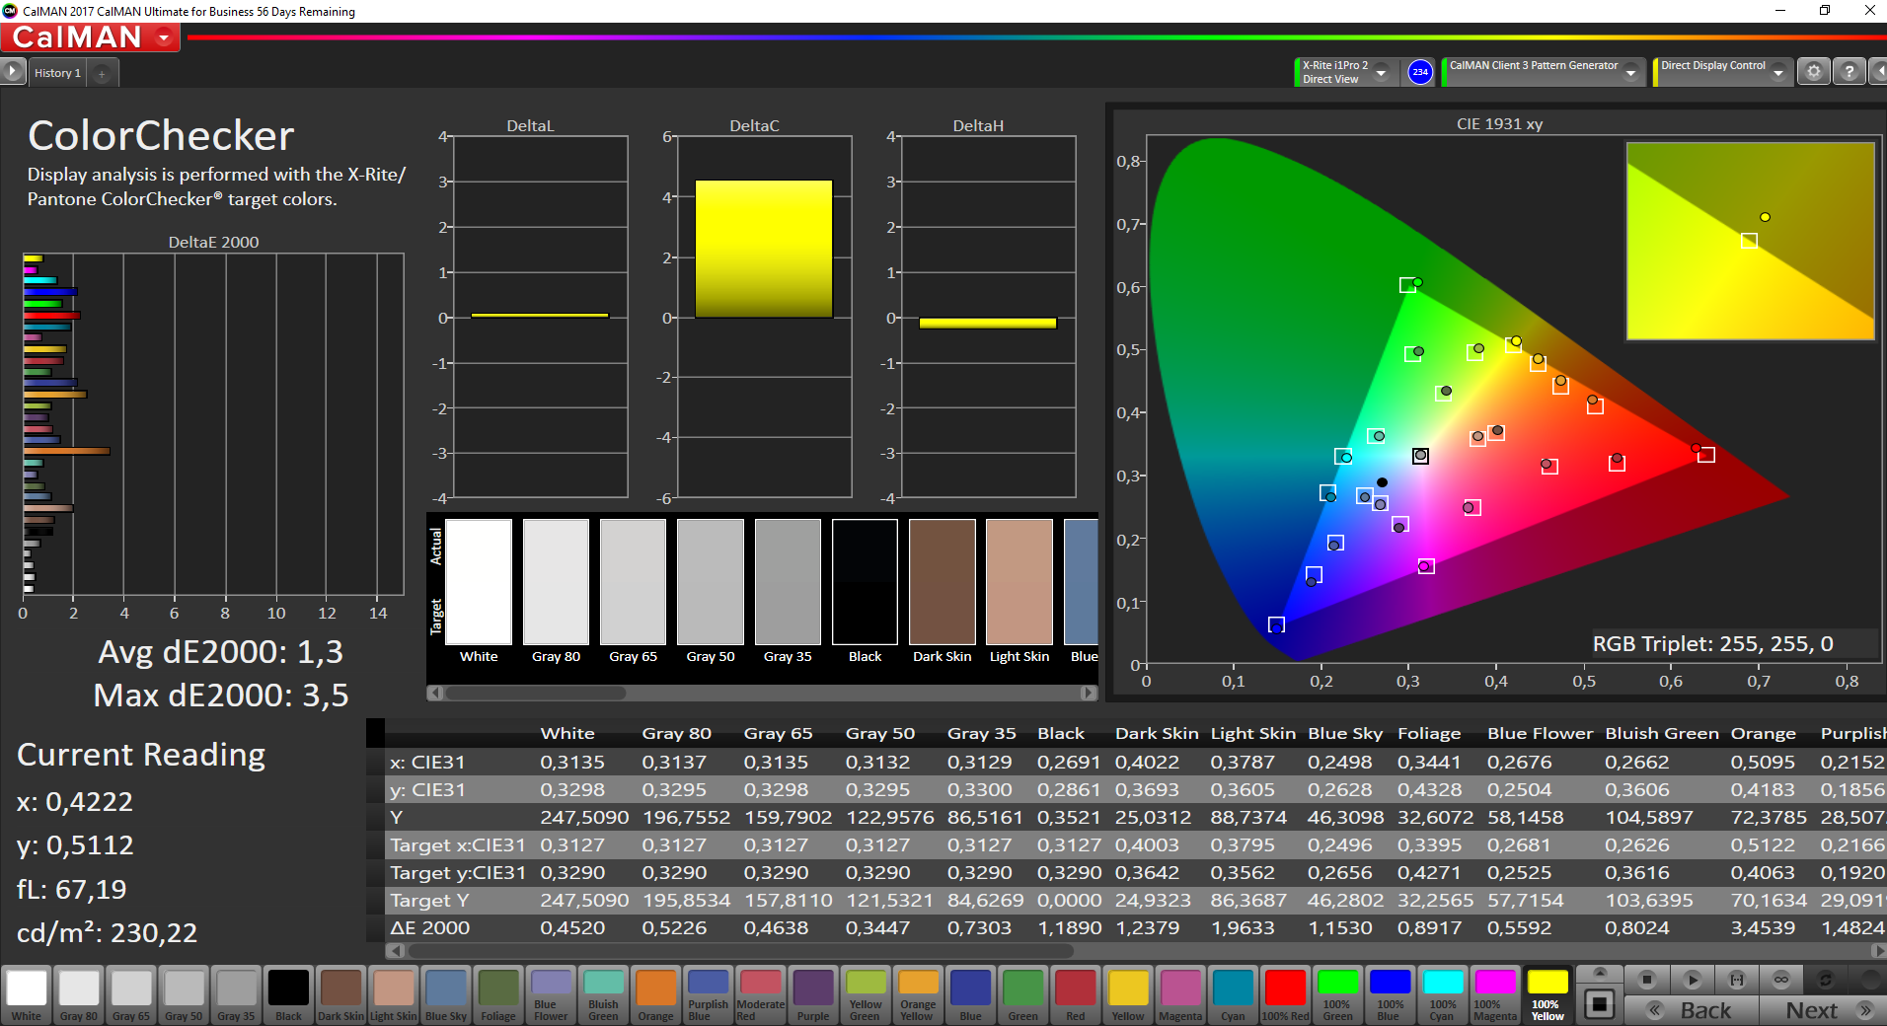Click the Gray 50 actual/target swatch
1887x1026 pixels.
click(x=711, y=582)
